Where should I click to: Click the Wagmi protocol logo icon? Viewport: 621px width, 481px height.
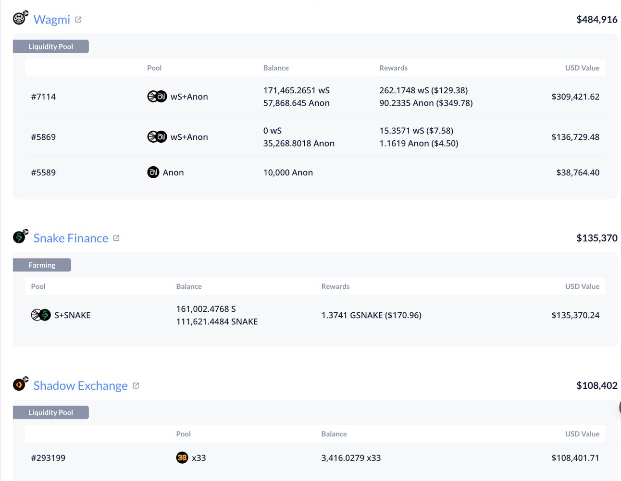[x=20, y=18]
